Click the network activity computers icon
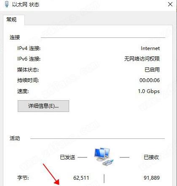Image resolution: width=177 pixels, height=186 pixels. [104, 157]
